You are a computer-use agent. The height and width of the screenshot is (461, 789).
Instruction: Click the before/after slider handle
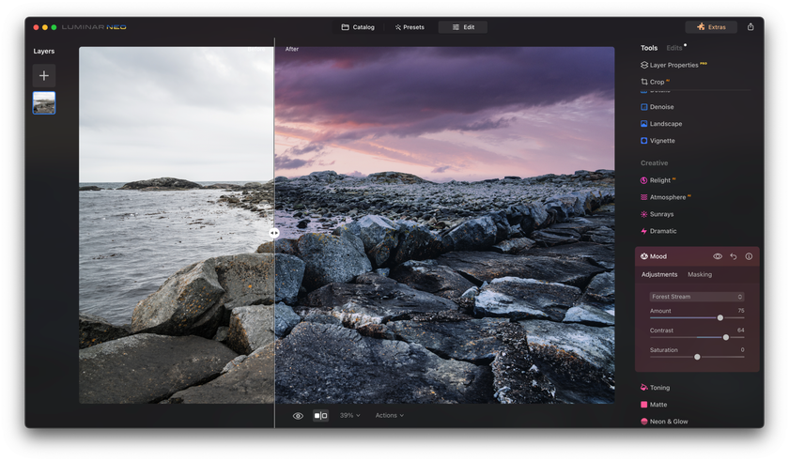point(274,233)
